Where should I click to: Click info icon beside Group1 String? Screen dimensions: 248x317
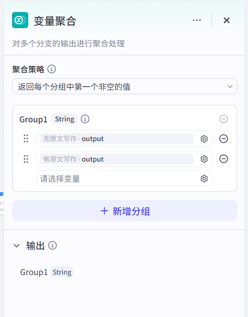tap(85, 119)
